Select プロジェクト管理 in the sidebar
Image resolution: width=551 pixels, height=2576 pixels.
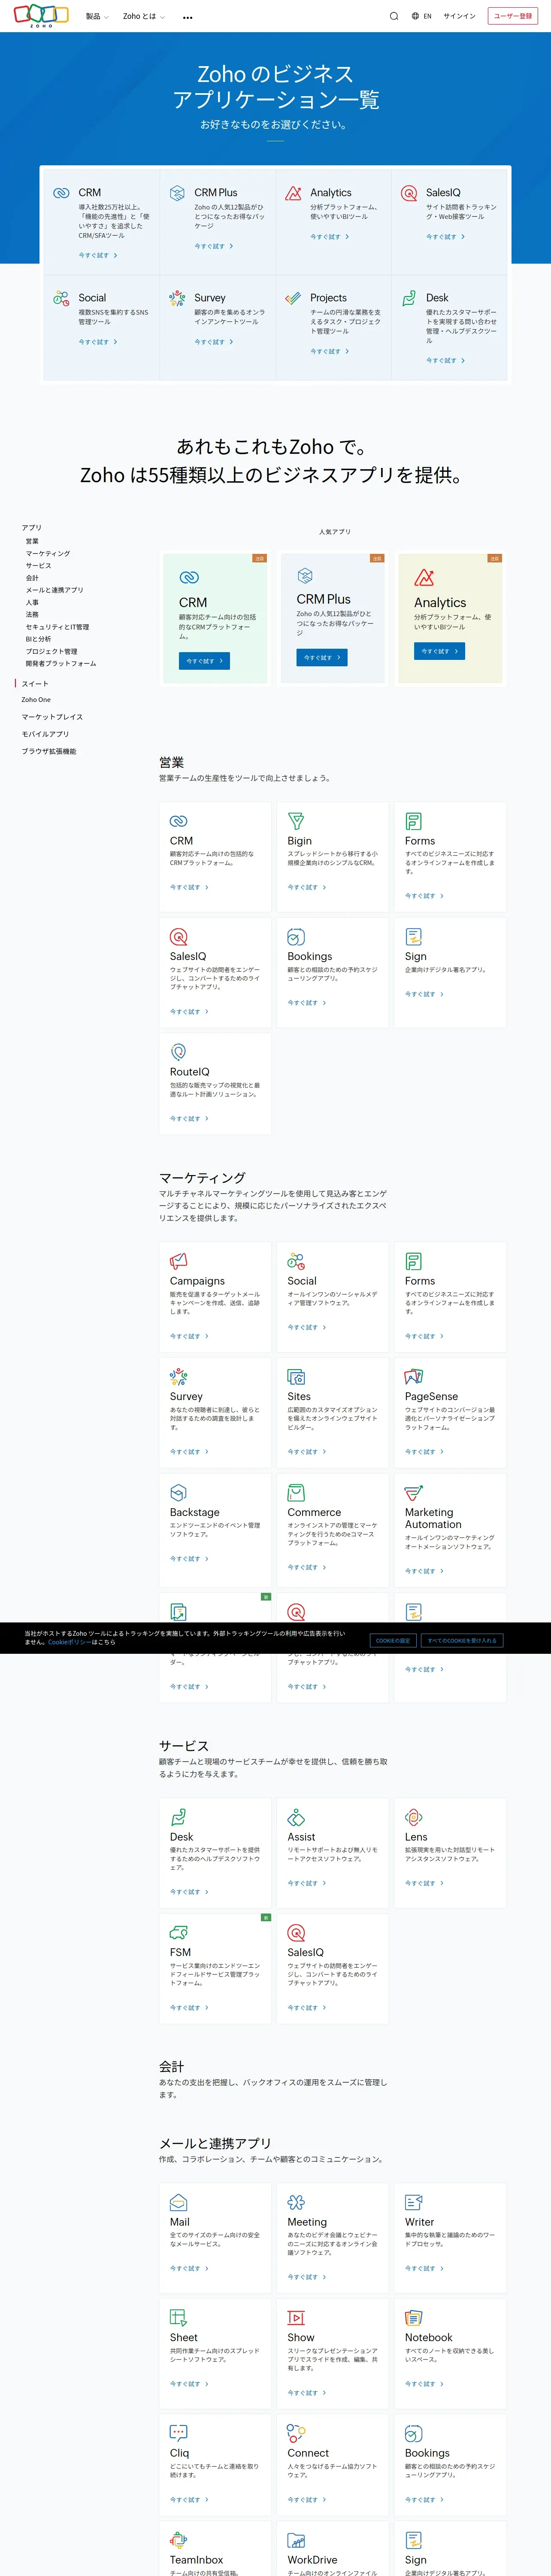[51, 651]
